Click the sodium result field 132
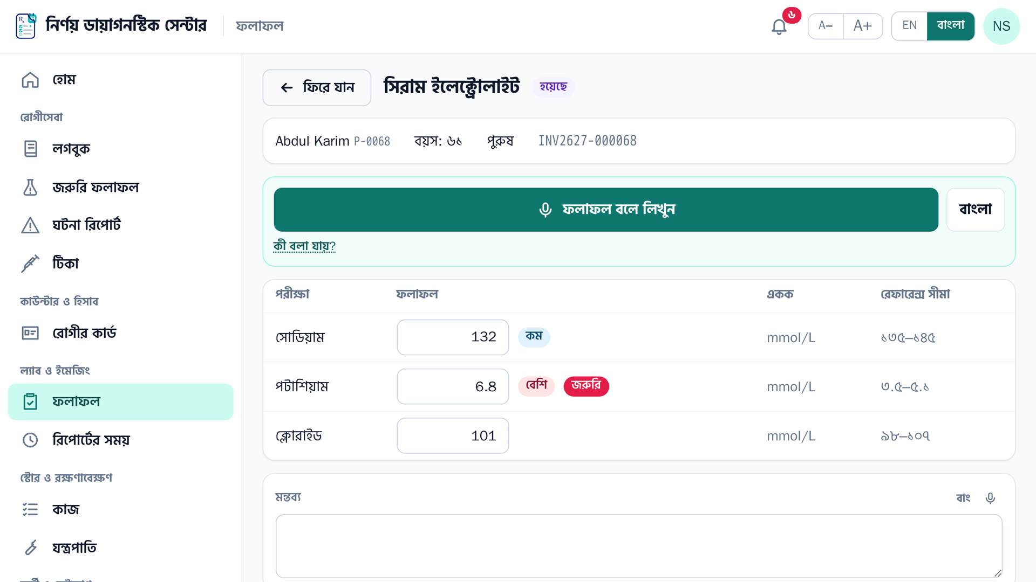 coord(453,337)
